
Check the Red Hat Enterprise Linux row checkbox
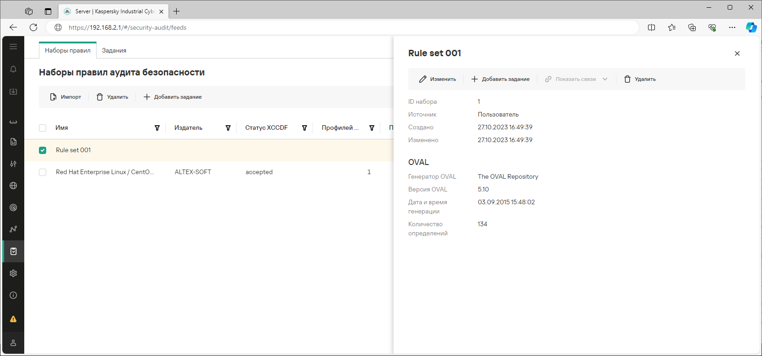pyautogui.click(x=43, y=172)
